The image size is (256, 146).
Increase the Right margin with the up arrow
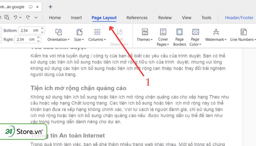(x=38, y=37)
